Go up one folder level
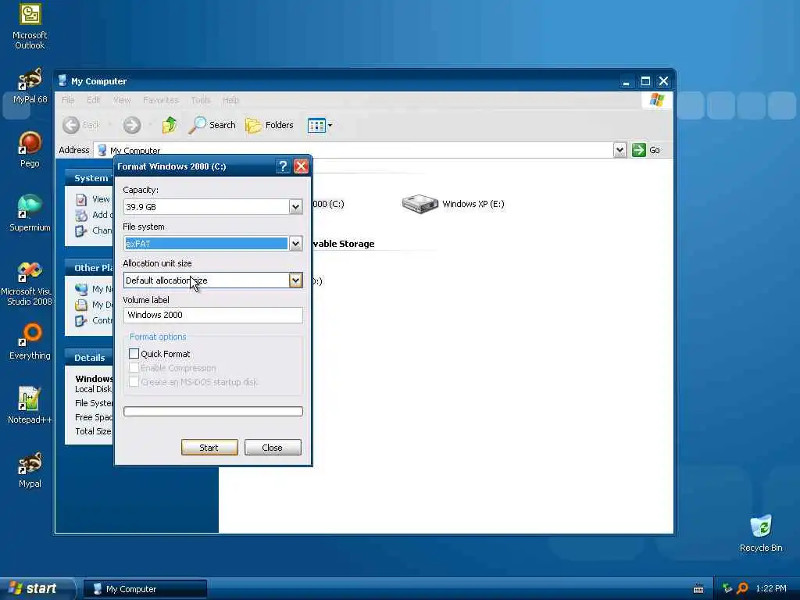Screen dimensions: 800x600 [170, 125]
